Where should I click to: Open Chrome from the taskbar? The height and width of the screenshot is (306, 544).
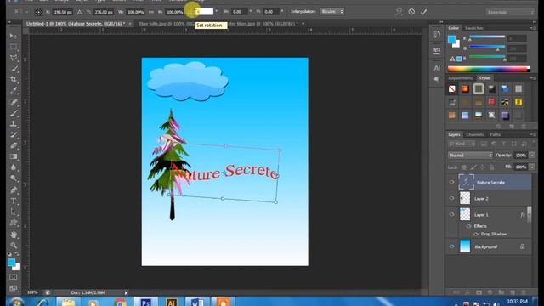click(x=120, y=302)
